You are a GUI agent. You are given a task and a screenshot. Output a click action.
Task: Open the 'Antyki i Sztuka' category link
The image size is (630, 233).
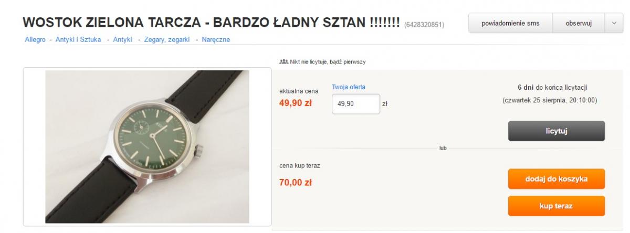78,39
